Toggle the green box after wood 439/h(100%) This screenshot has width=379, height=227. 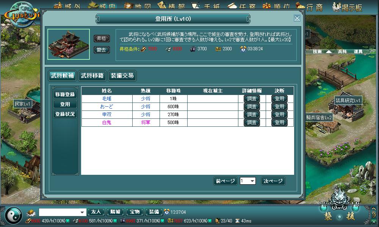(68, 221)
